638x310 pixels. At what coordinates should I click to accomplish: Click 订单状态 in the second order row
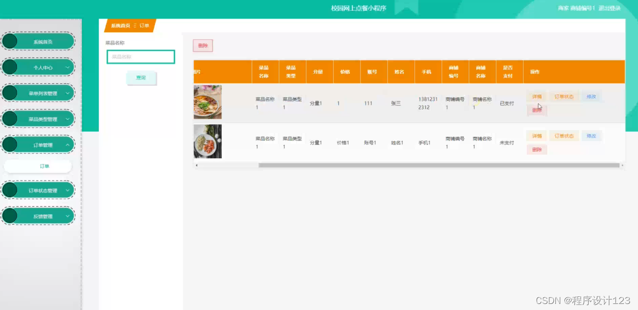click(564, 136)
